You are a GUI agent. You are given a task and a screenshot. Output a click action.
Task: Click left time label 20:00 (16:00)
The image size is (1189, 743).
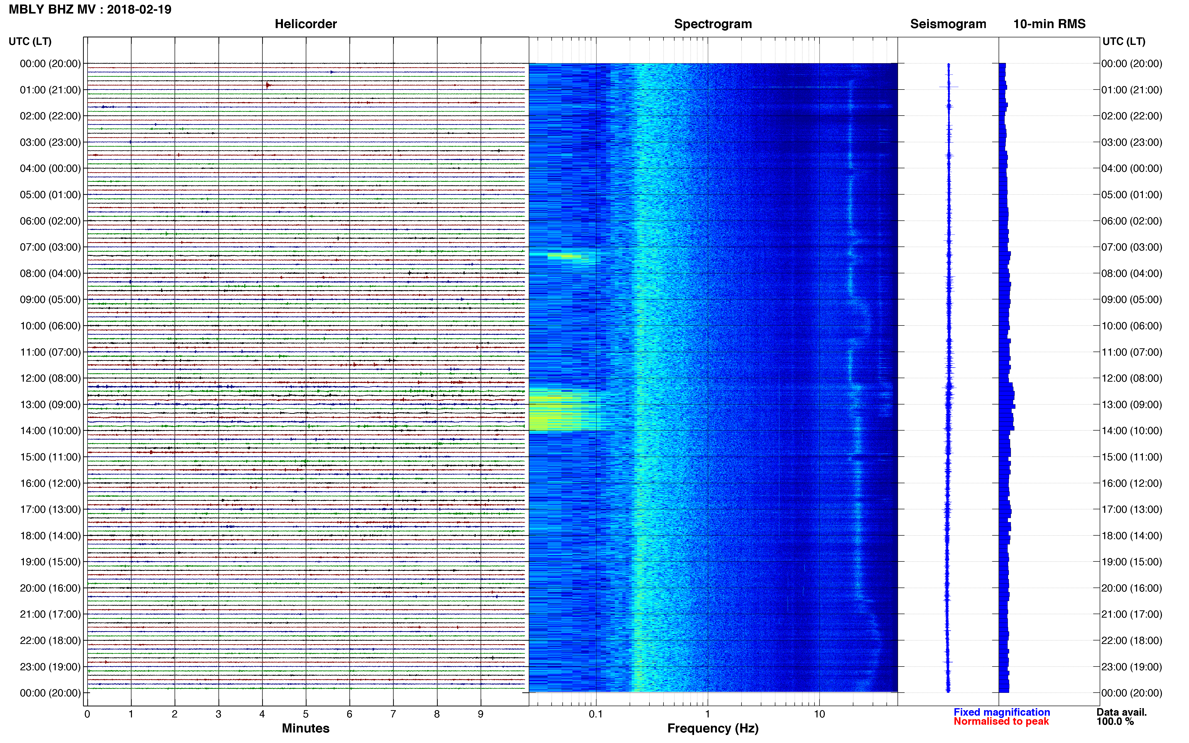[50, 588]
